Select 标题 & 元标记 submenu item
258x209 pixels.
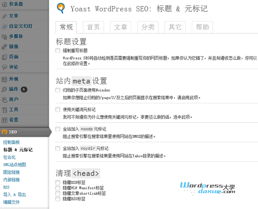coord(18,150)
